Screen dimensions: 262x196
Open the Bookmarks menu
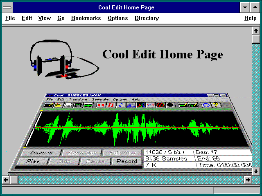[86, 18]
